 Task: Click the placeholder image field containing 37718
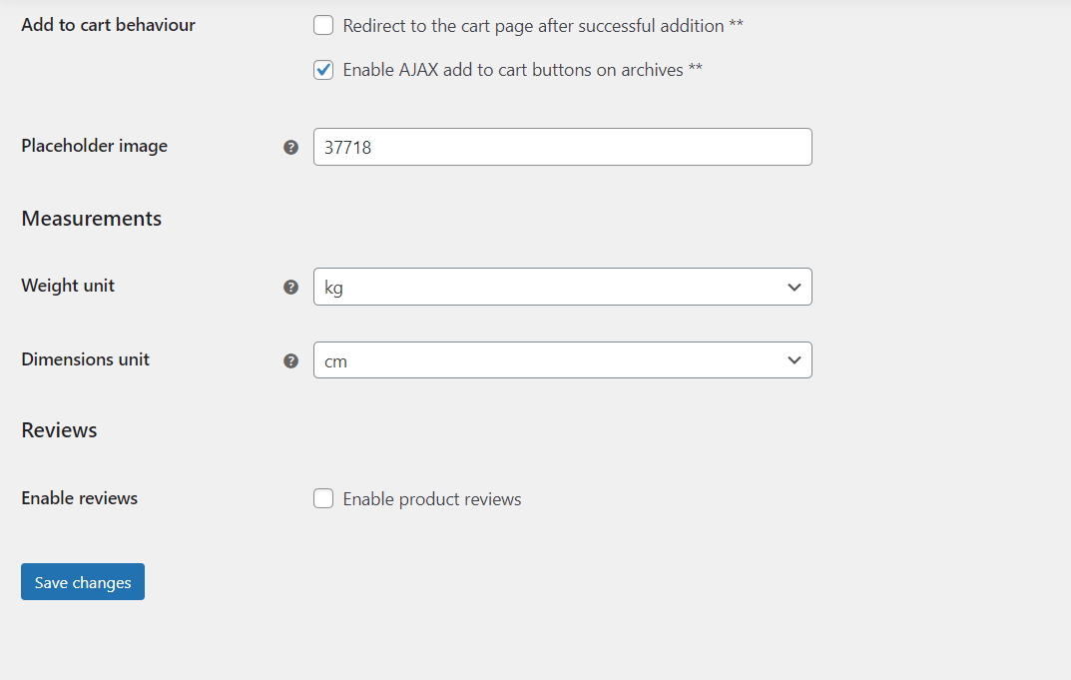click(x=562, y=147)
